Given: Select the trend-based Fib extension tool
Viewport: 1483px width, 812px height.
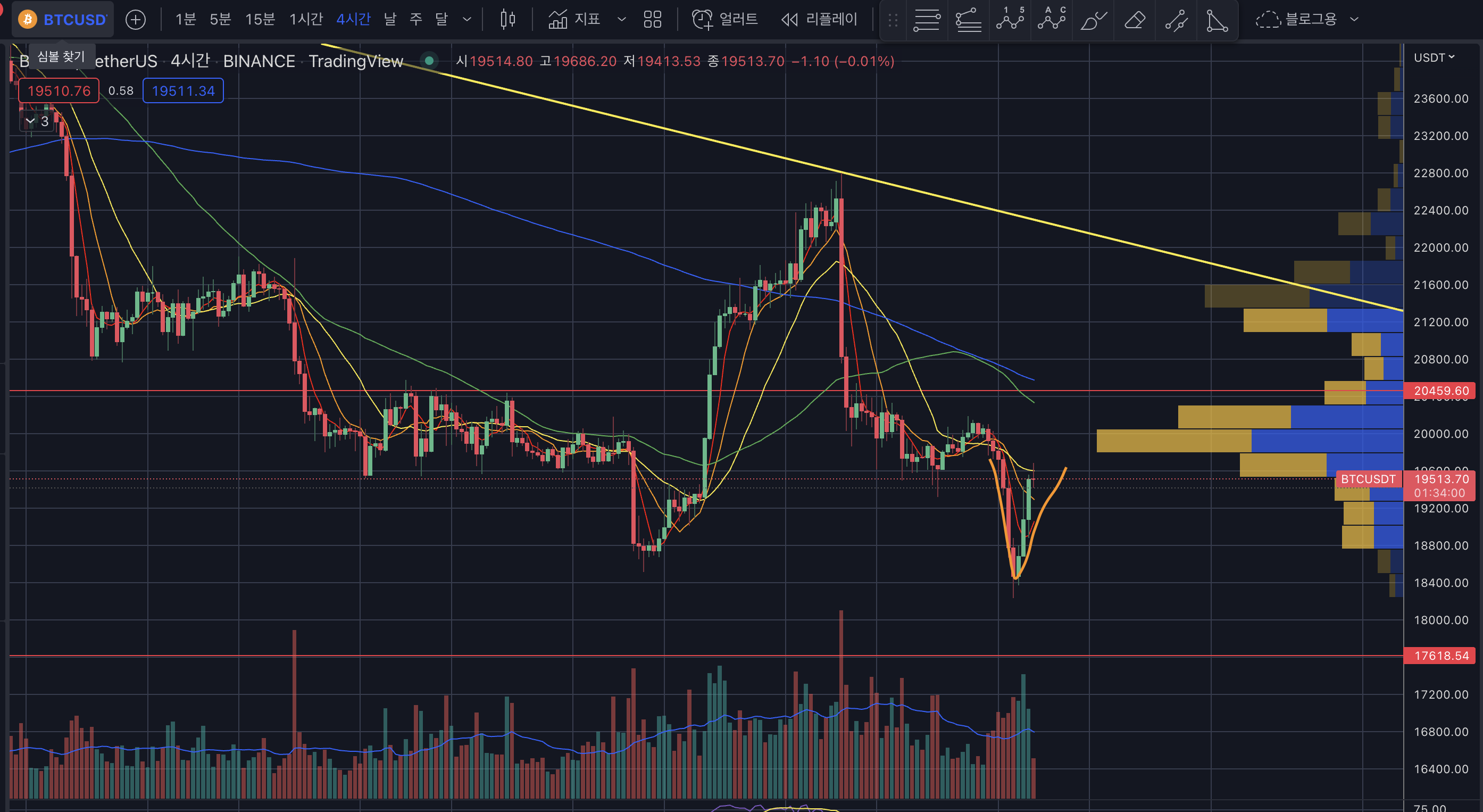Looking at the screenshot, I should (968, 20).
